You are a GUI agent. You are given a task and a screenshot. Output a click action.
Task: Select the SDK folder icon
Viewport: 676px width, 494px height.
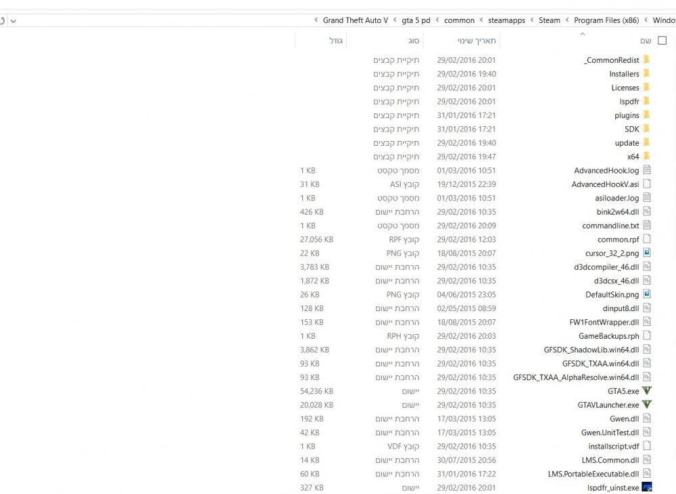coord(646,128)
